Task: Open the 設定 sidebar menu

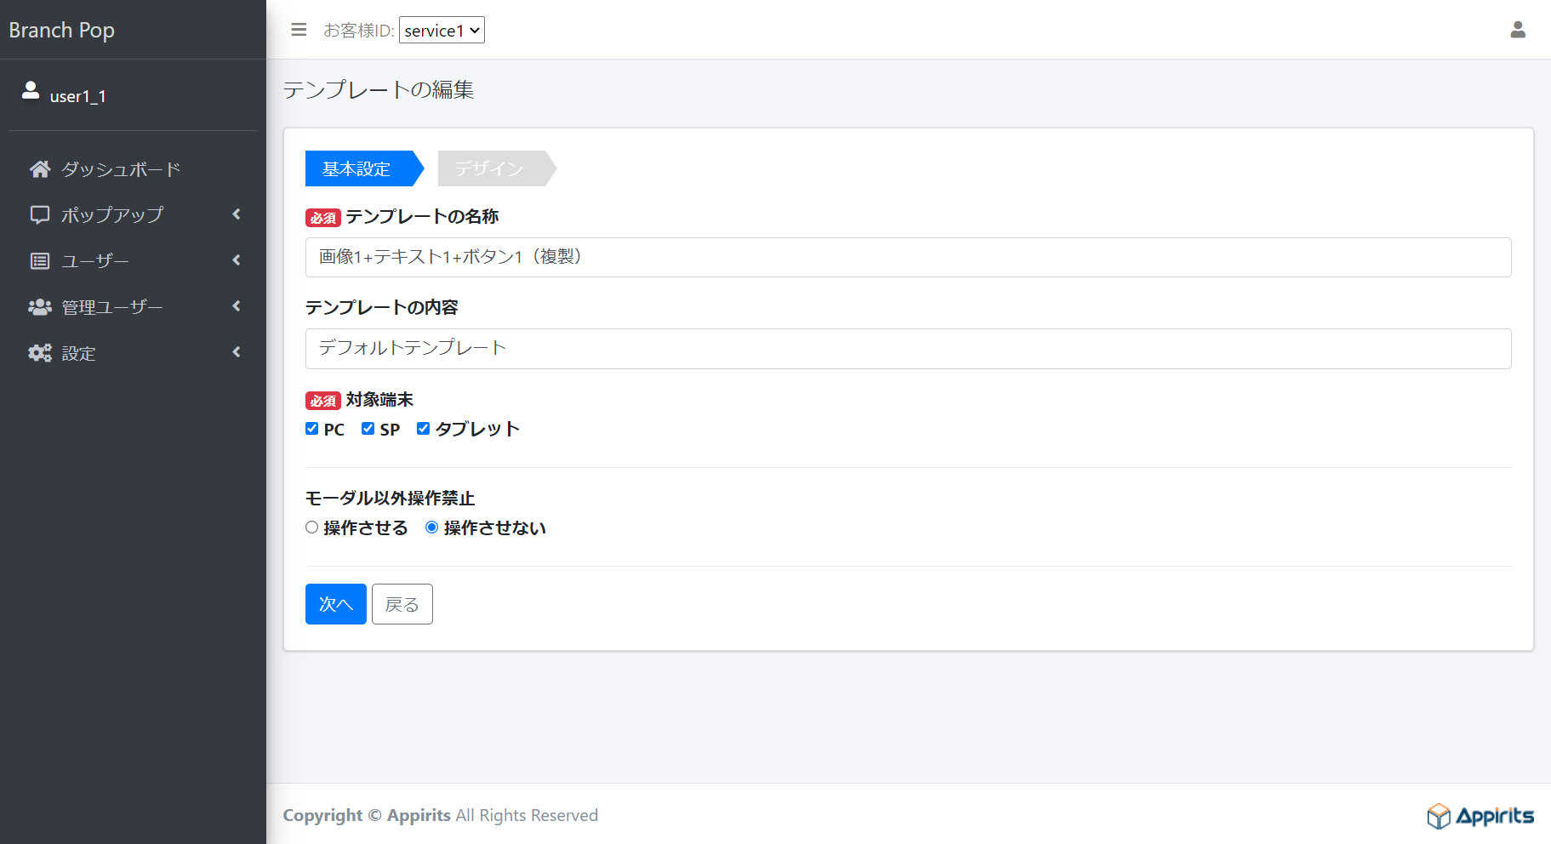Action: pyautogui.click(x=133, y=352)
